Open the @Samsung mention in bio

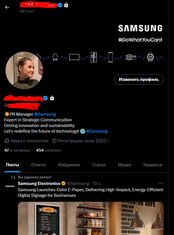coord(45,114)
